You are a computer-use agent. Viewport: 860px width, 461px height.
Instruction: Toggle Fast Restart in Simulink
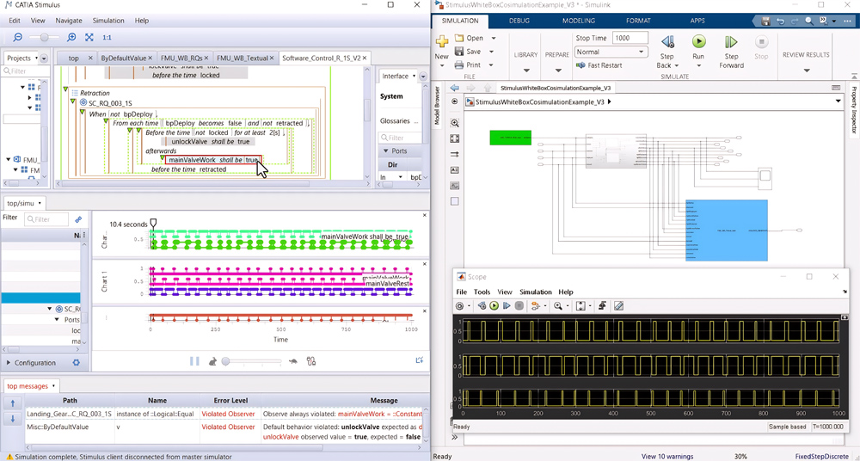tap(599, 65)
